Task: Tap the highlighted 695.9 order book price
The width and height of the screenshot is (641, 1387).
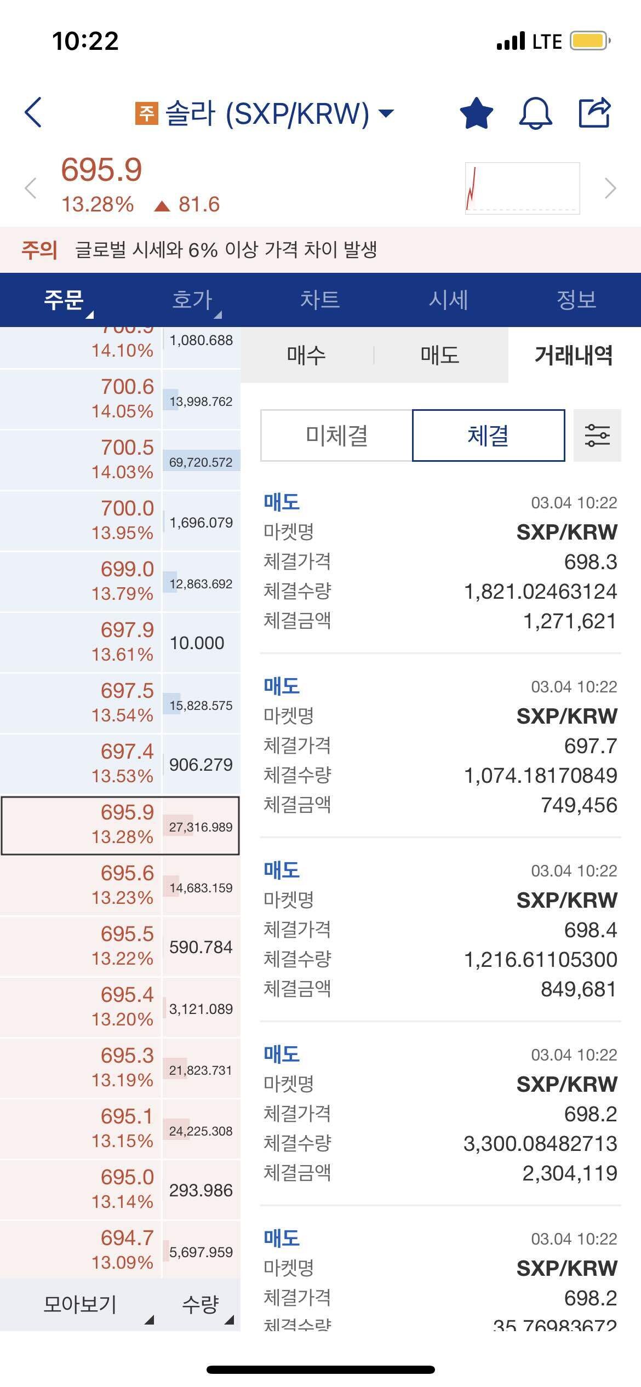Action: point(121,826)
